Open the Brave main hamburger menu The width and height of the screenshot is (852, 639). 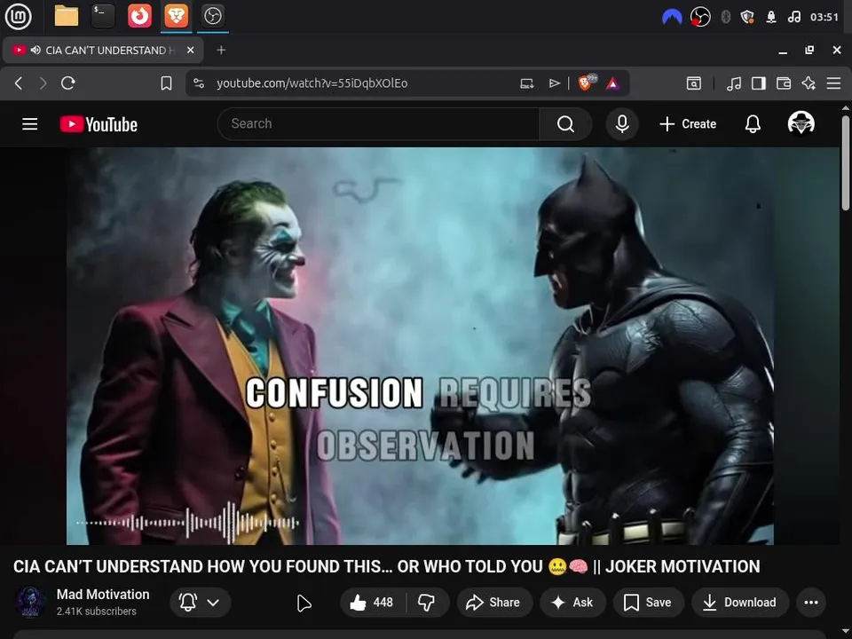tap(833, 83)
